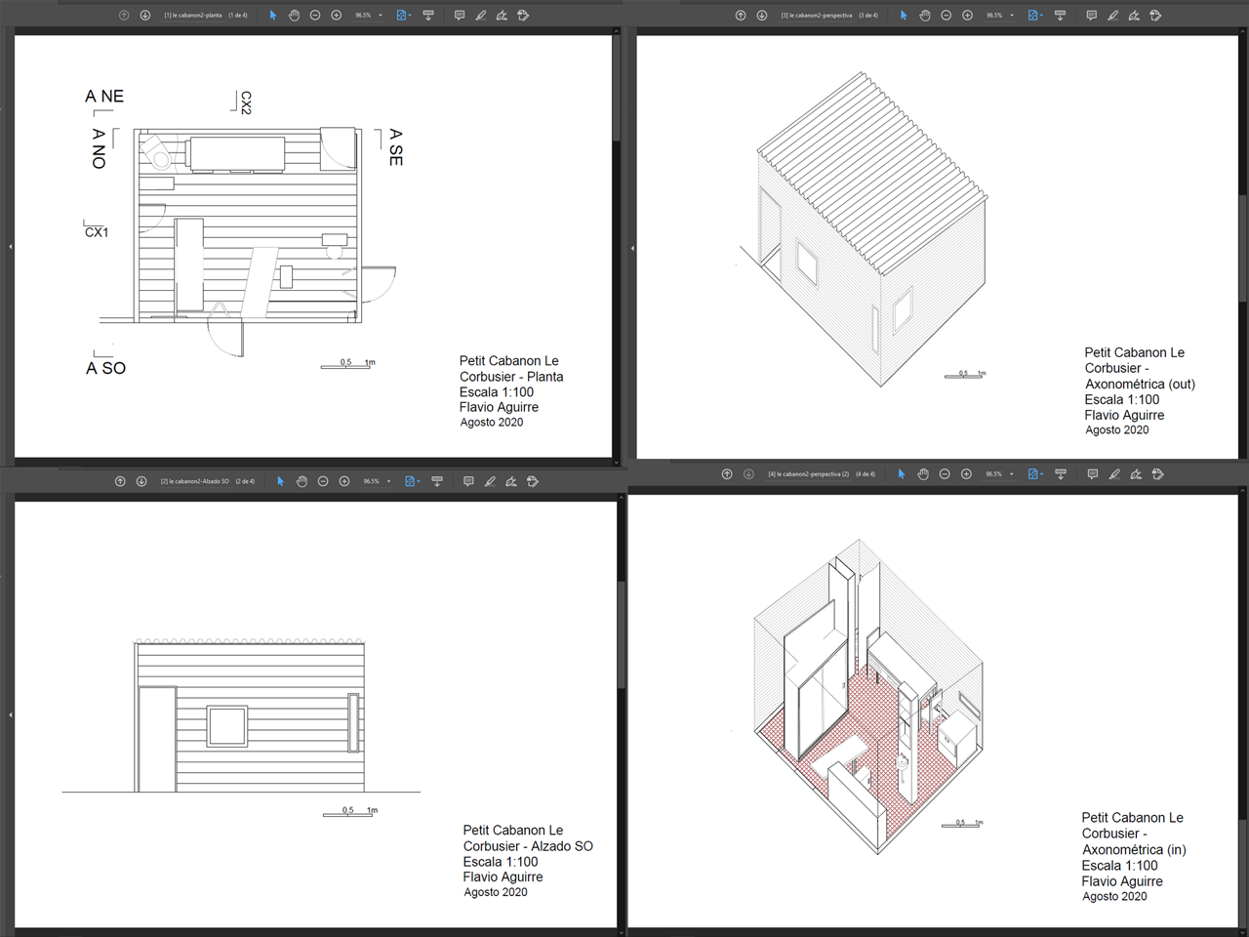Select hand tool in perspectiva (out) window
The image size is (1249, 937).
pyautogui.click(x=925, y=16)
